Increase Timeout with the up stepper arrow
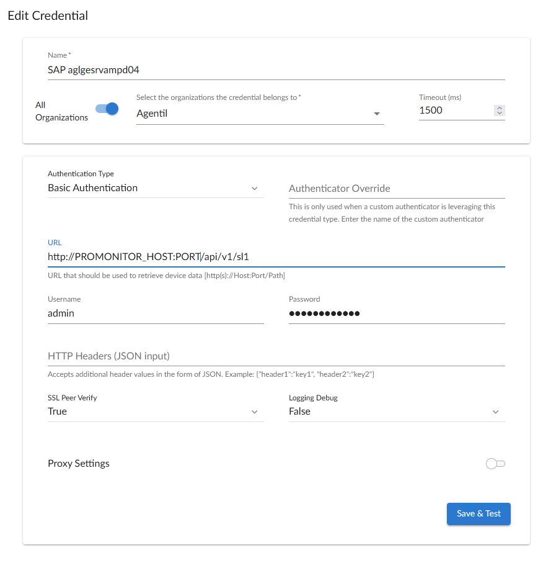Viewport: 538px width, 563px height. [500, 108]
